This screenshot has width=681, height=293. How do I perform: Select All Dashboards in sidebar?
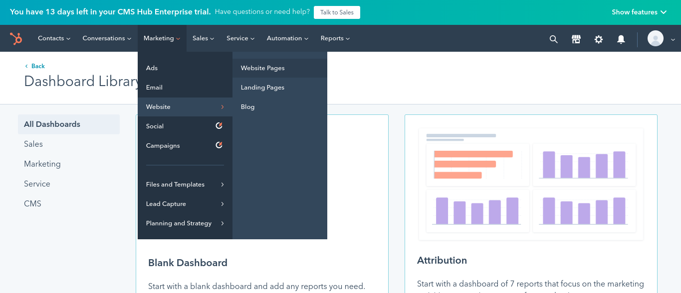pyautogui.click(x=69, y=124)
